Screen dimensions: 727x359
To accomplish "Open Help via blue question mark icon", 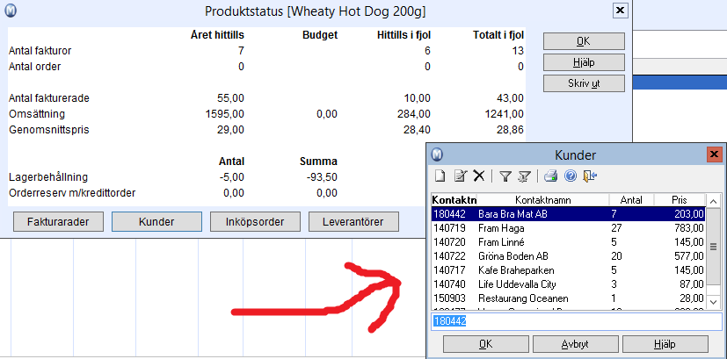I will 570,176.
